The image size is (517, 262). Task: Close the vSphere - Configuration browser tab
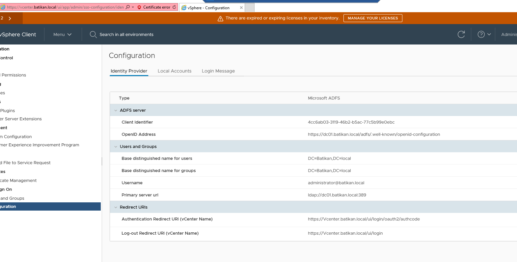point(241,8)
